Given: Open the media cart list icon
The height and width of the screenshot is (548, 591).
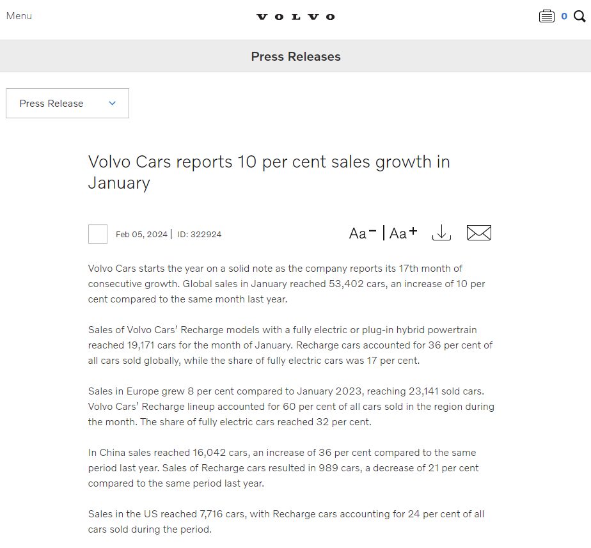Looking at the screenshot, I should tap(546, 17).
